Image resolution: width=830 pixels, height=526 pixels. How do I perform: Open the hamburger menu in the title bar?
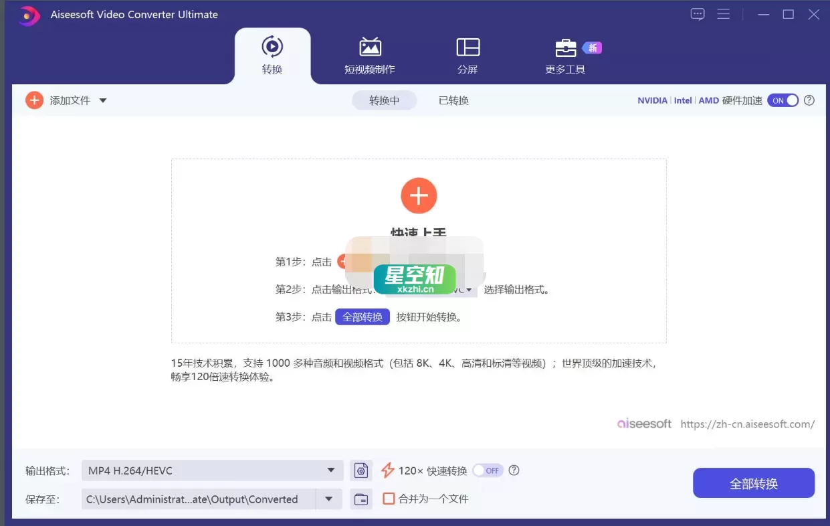pyautogui.click(x=724, y=14)
